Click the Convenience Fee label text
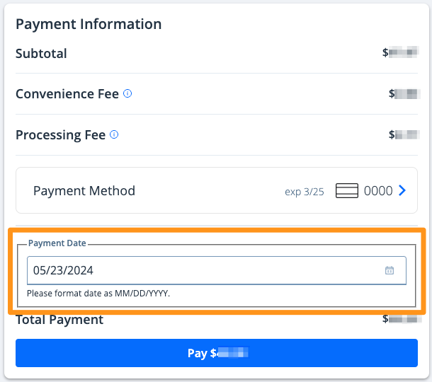 tap(67, 93)
